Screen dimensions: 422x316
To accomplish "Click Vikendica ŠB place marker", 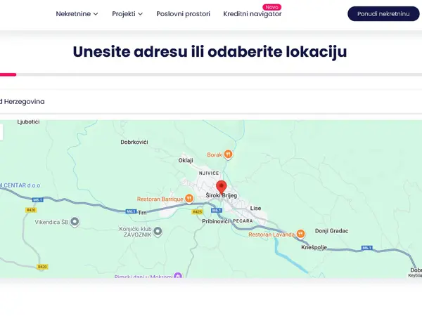I will [75, 222].
